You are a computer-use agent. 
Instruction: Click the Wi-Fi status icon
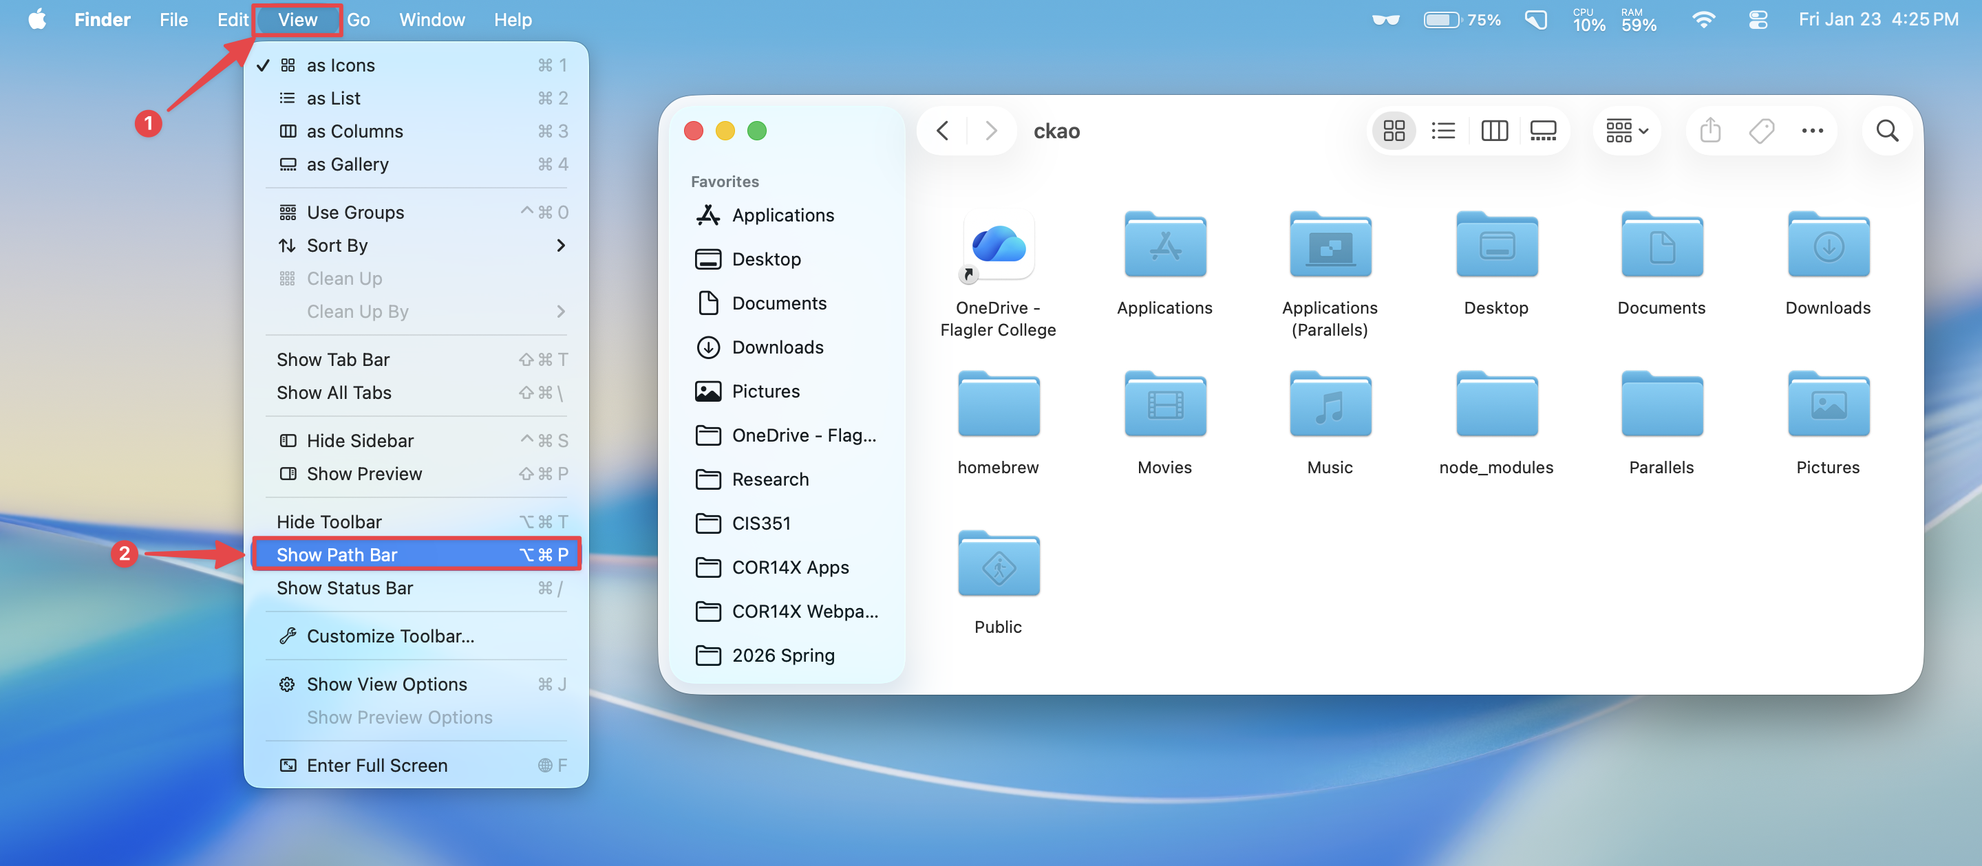(x=1703, y=19)
